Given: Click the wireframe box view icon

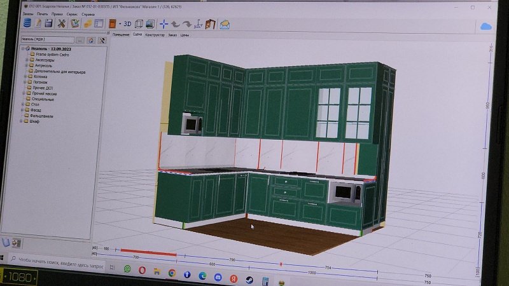Looking at the screenshot, I should [139, 24].
